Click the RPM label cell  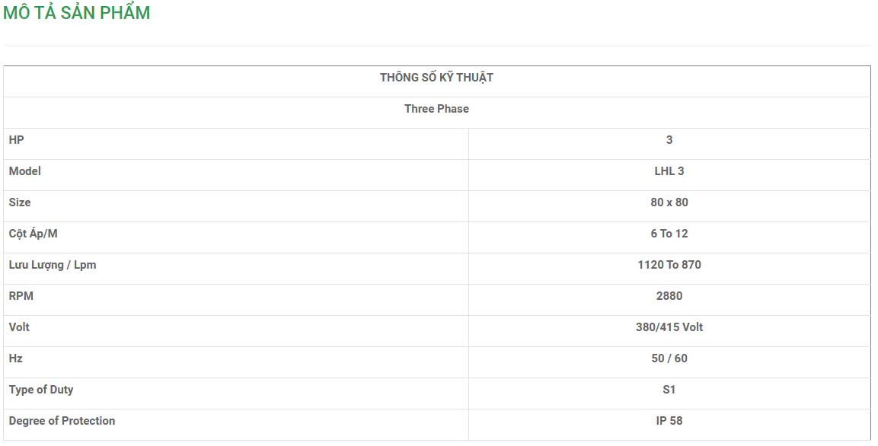[x=21, y=296]
